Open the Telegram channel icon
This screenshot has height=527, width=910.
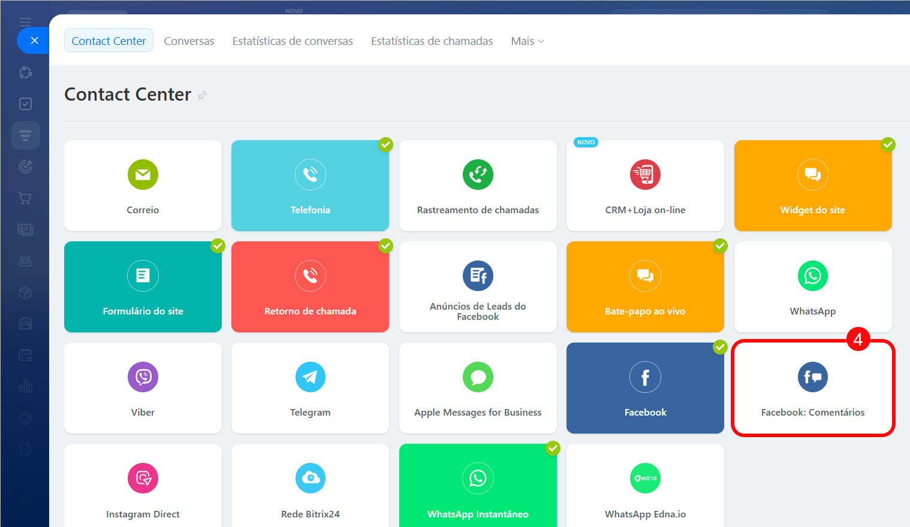click(x=310, y=377)
